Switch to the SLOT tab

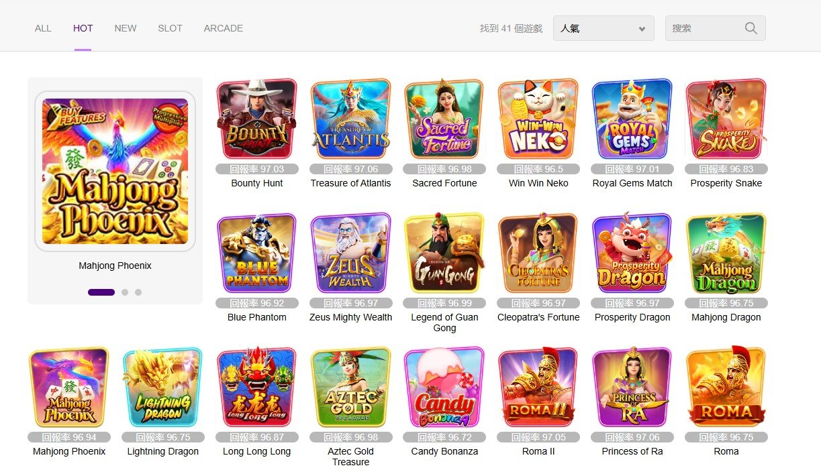(x=170, y=28)
